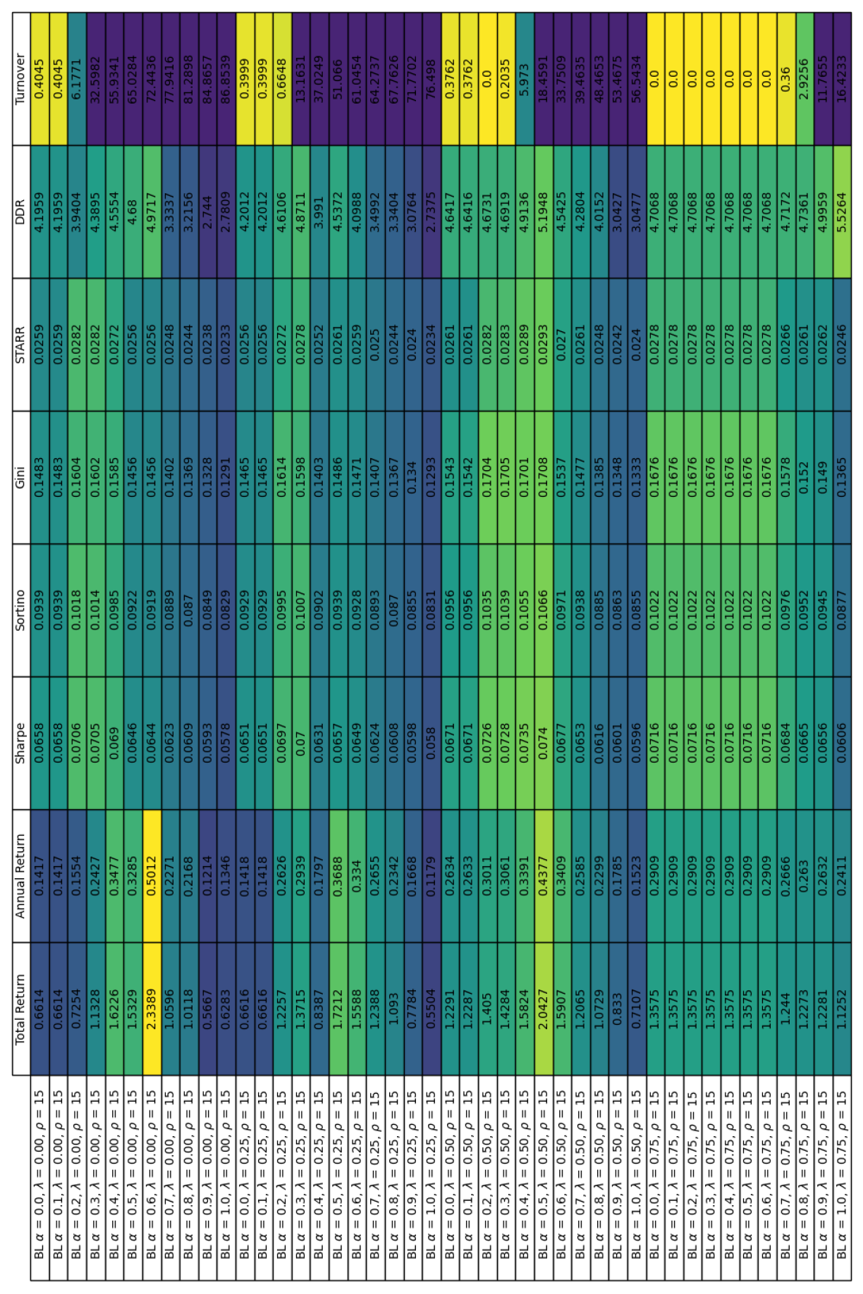This screenshot has width=863, height=1294.
Task: Select the Sharpe cell 0.058
Action: click(x=432, y=743)
